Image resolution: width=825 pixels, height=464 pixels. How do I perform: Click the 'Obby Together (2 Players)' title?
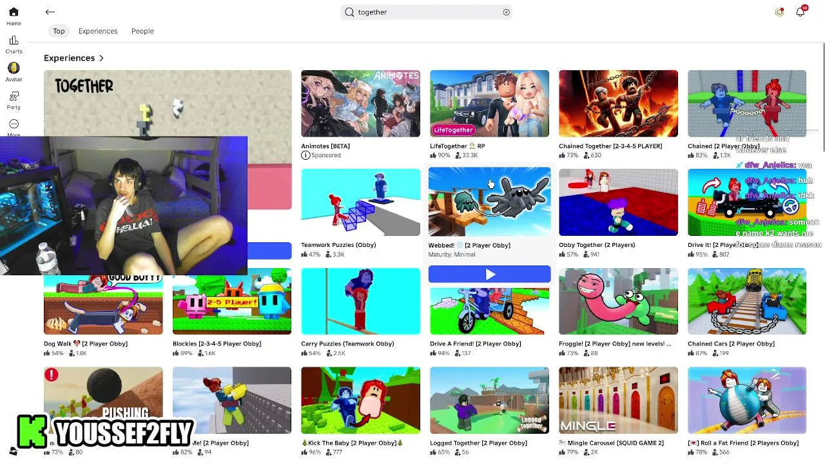(597, 245)
